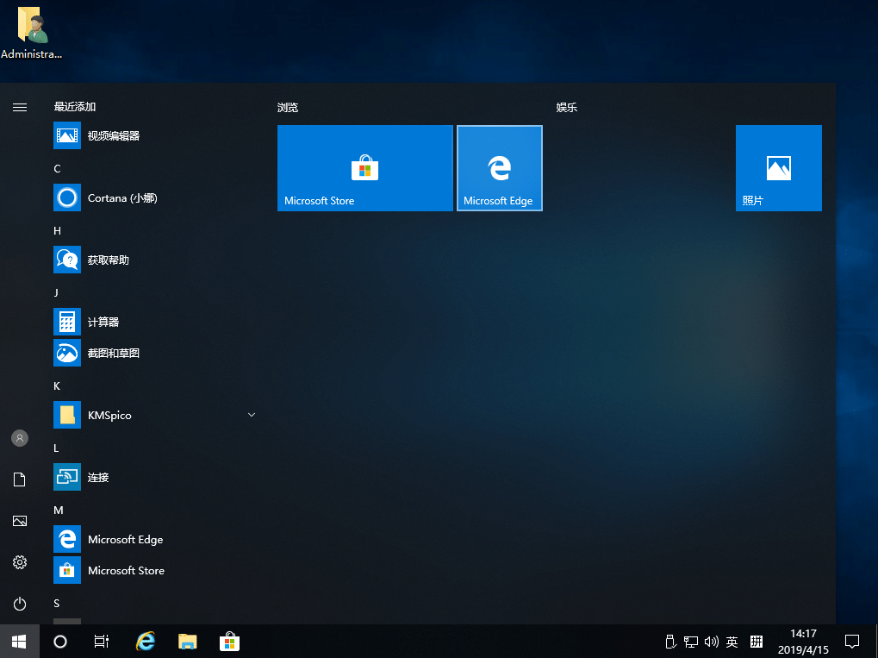Open Microsoft Edge in the app list
The image size is (878, 658).
coord(125,540)
